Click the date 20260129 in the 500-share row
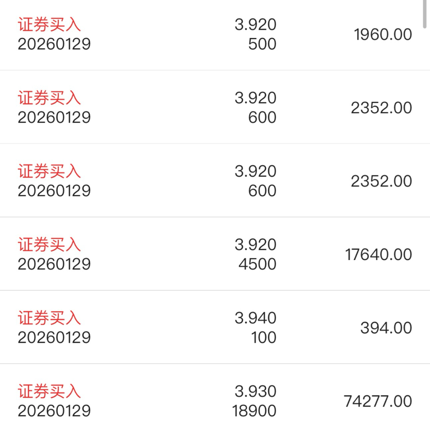The image size is (430, 436). 54,44
